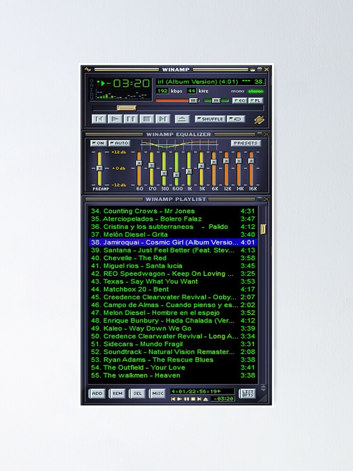Viewport: 353px width, 471px height.
Task: Click the Winamp lightning bolt logo
Action: [259, 120]
